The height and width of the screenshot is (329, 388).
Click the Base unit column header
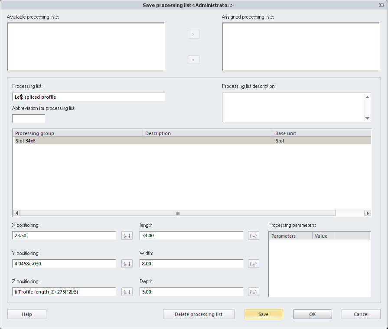322,133
